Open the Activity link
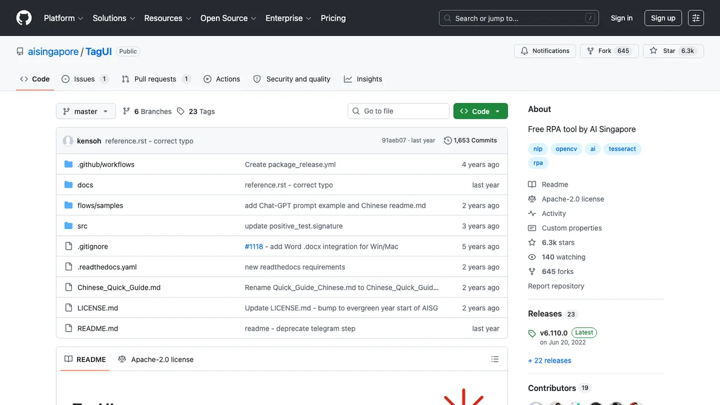 coord(547,214)
